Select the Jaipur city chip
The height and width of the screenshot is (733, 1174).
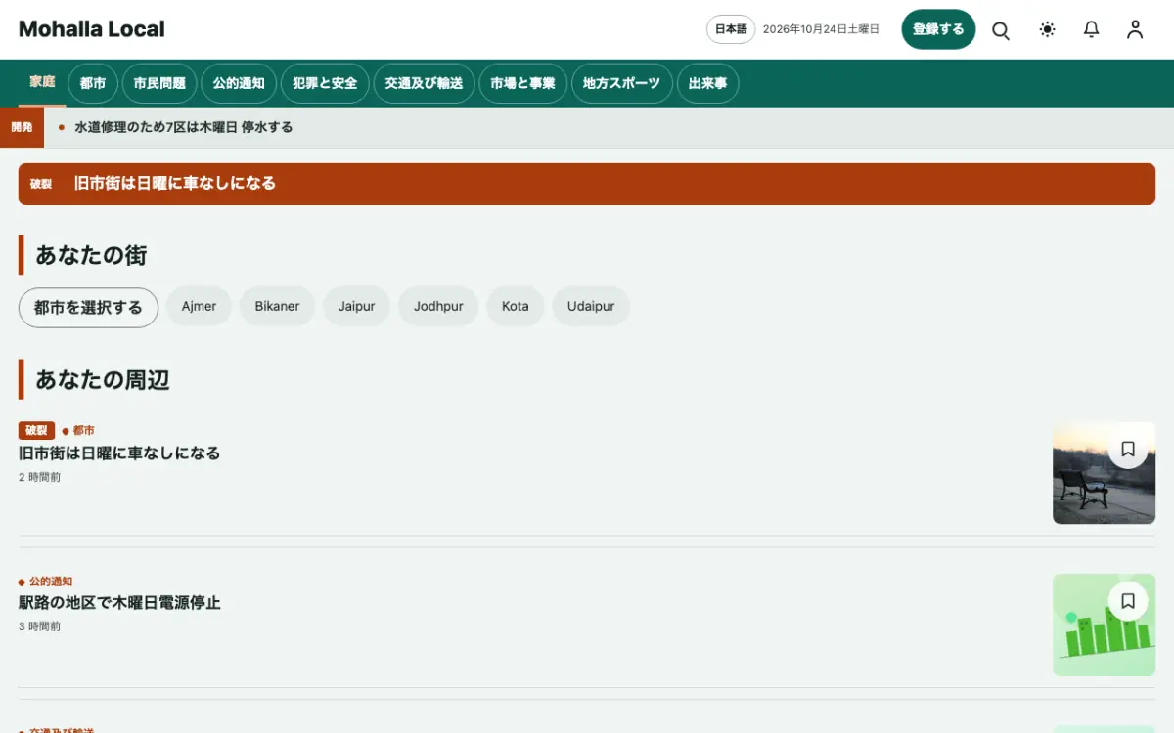tap(357, 306)
